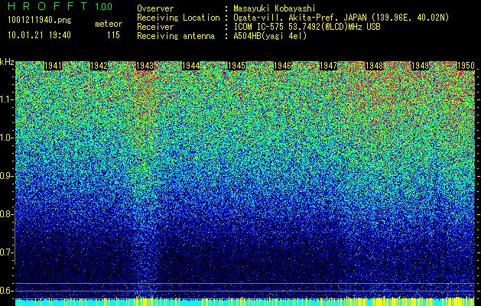Click the 0.8 frequency axis label
The height and width of the screenshot is (306, 481).
pos(6,214)
